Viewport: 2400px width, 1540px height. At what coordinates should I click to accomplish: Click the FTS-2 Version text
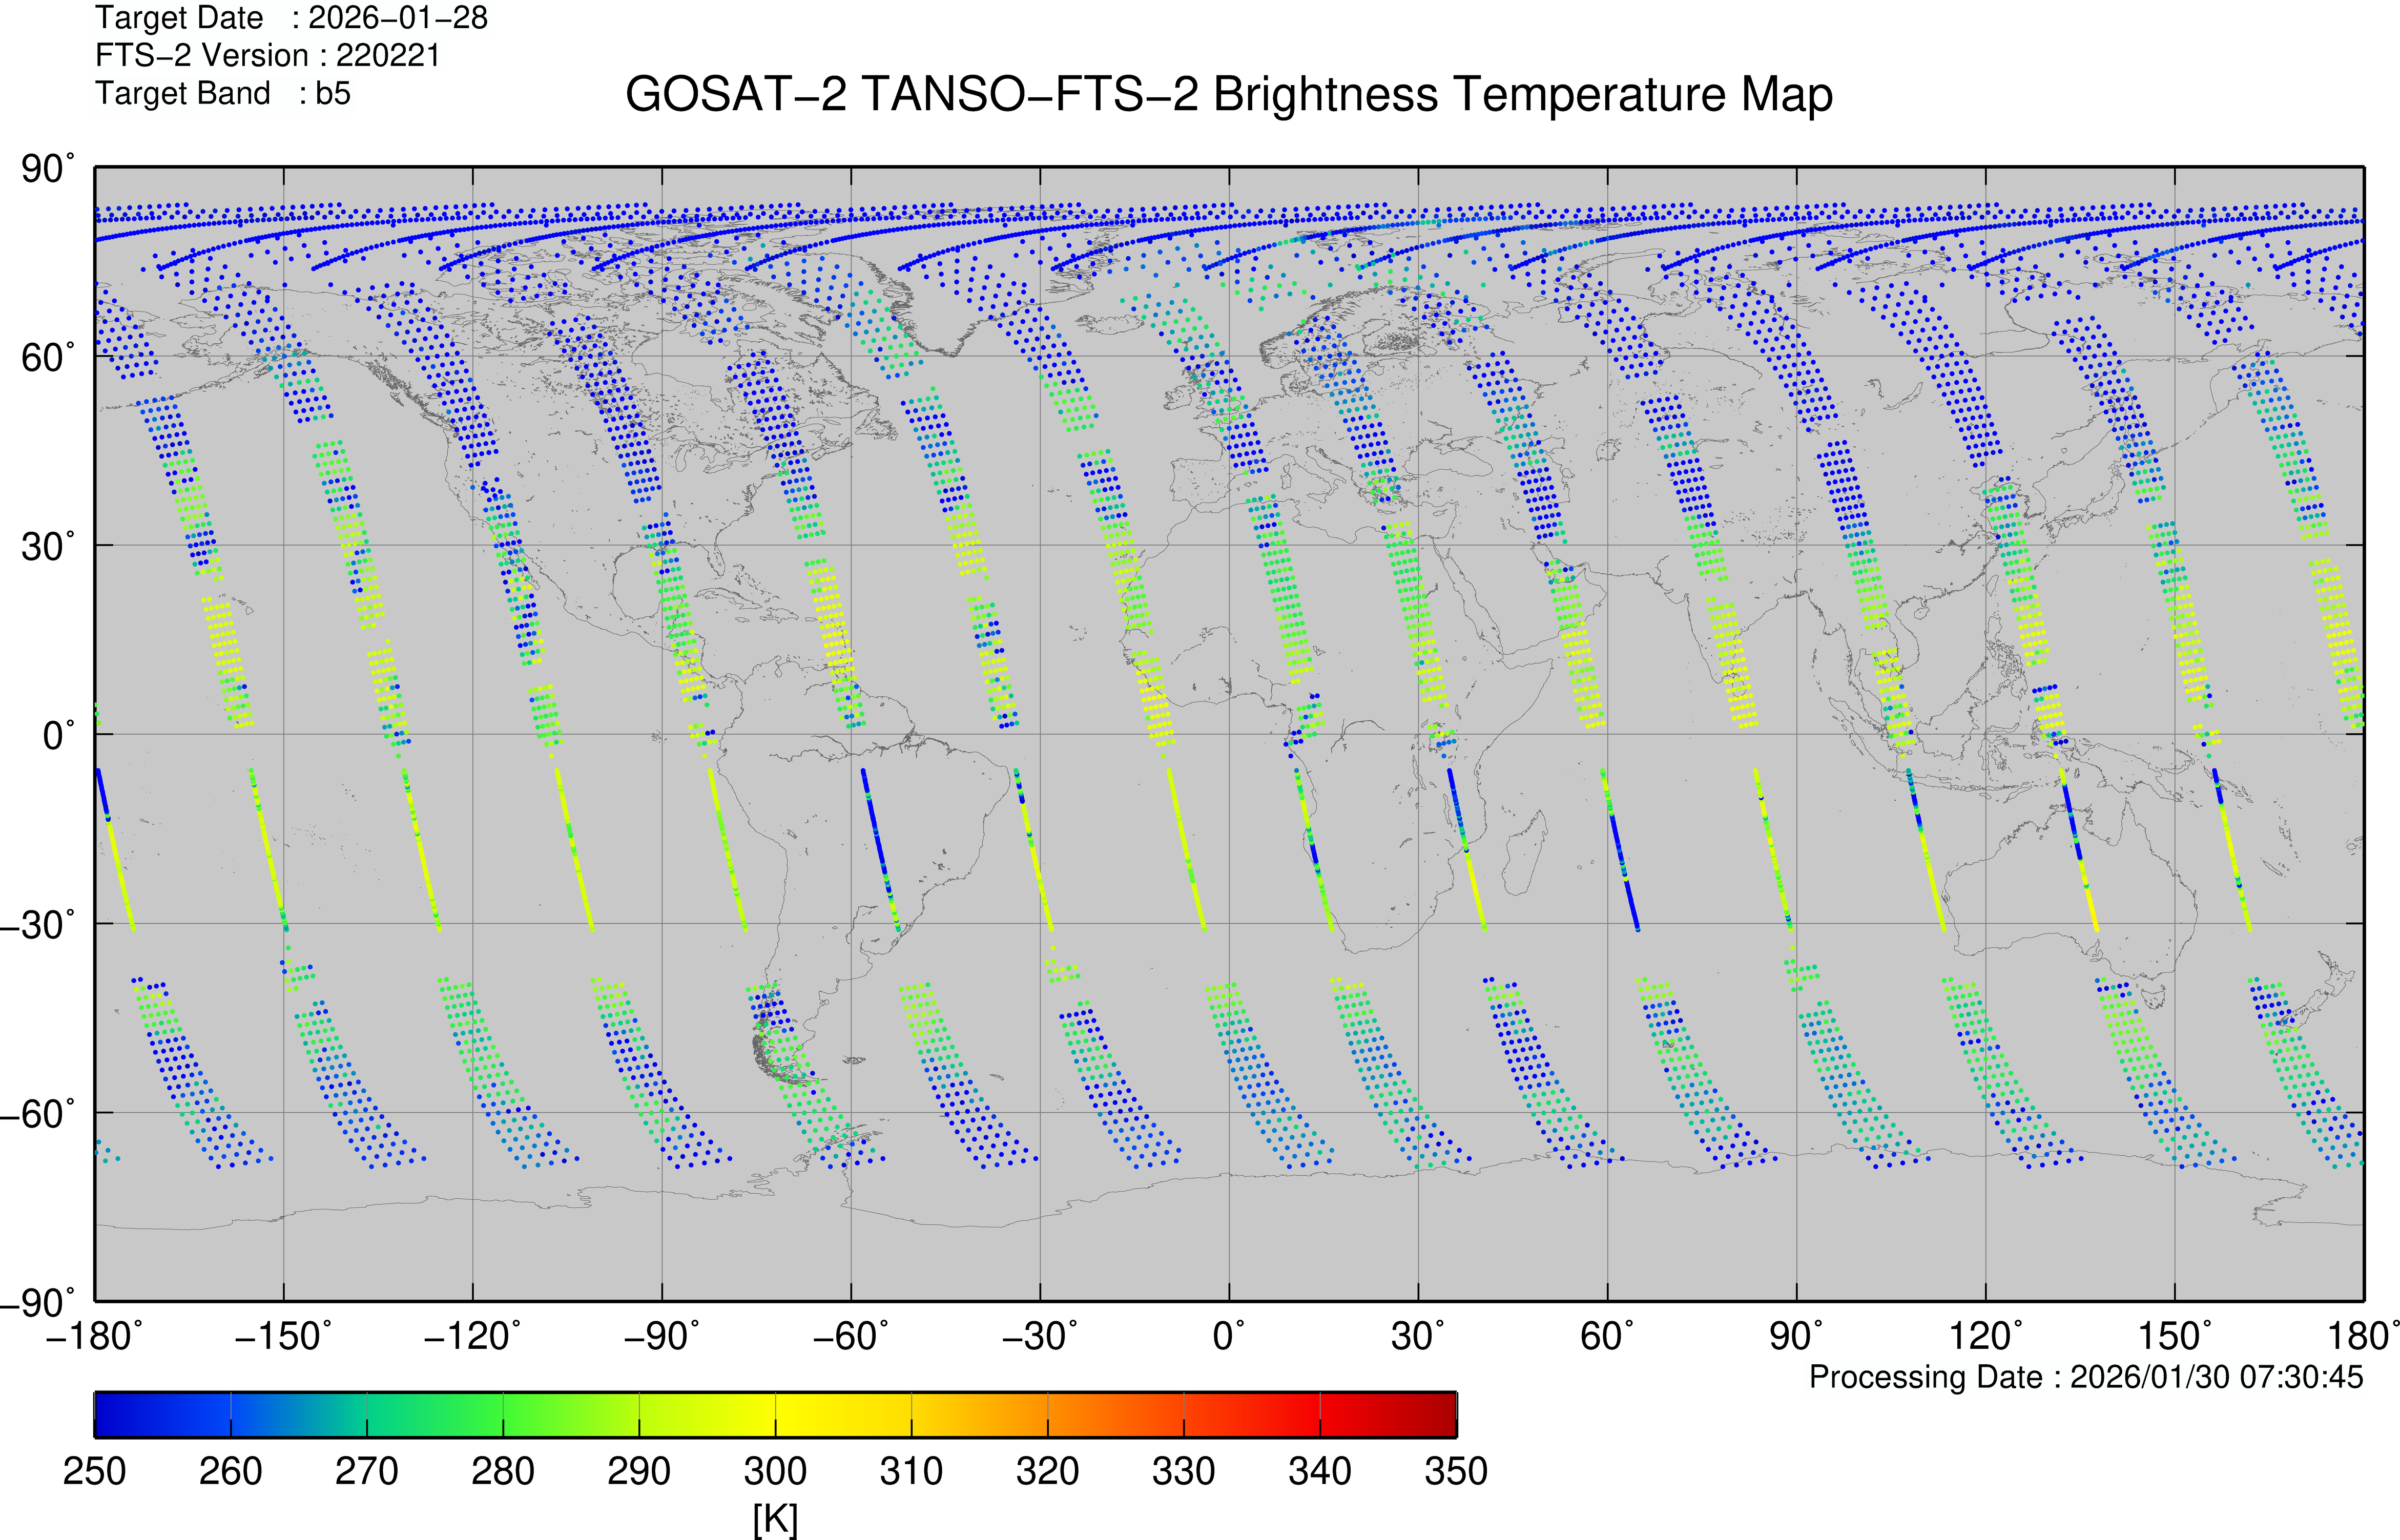pyautogui.click(x=267, y=55)
